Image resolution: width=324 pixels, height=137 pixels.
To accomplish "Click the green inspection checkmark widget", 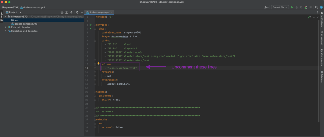I will coord(309,17).
